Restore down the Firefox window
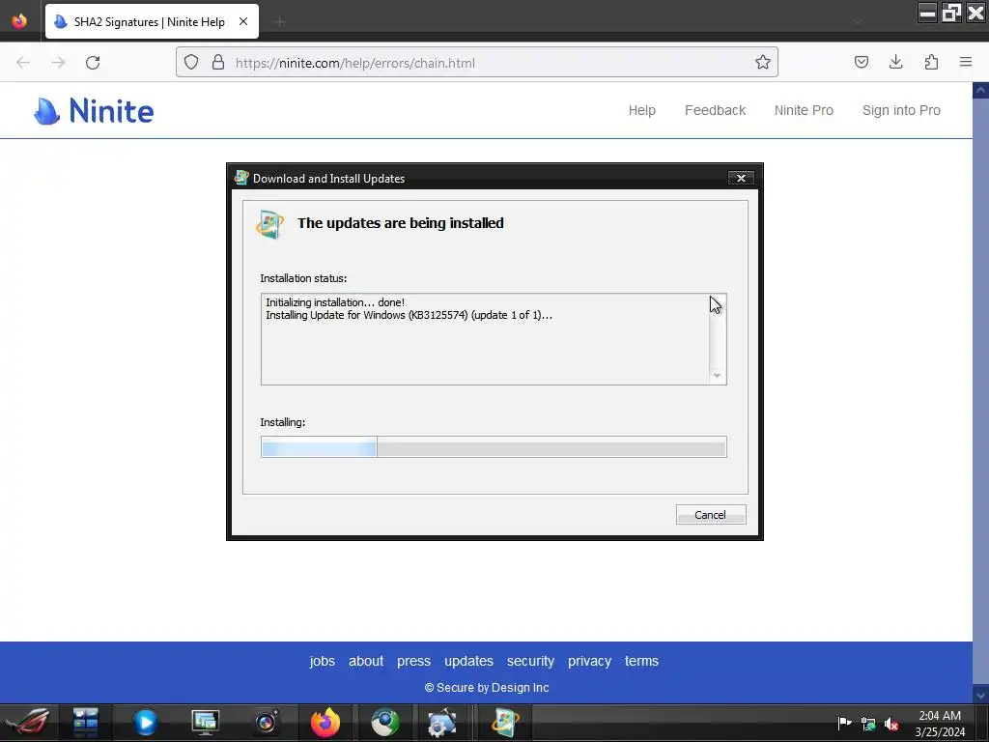989x742 pixels. click(951, 14)
